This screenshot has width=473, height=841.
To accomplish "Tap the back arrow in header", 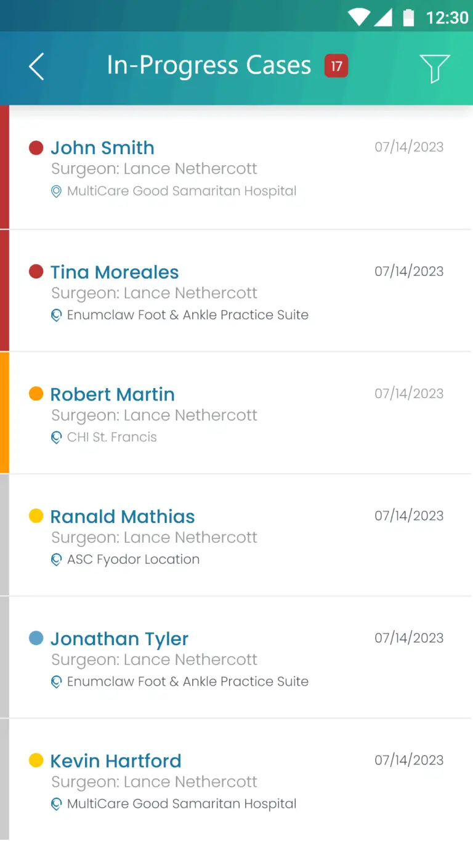I will (x=36, y=67).
